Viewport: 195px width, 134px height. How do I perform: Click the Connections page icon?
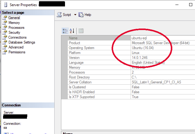[x=5, y=37]
